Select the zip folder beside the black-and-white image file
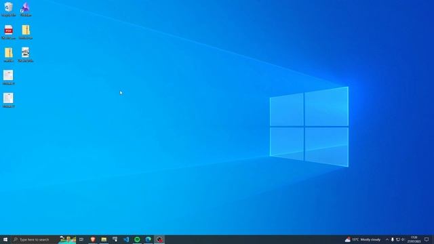434x244 pixels. click(9, 55)
